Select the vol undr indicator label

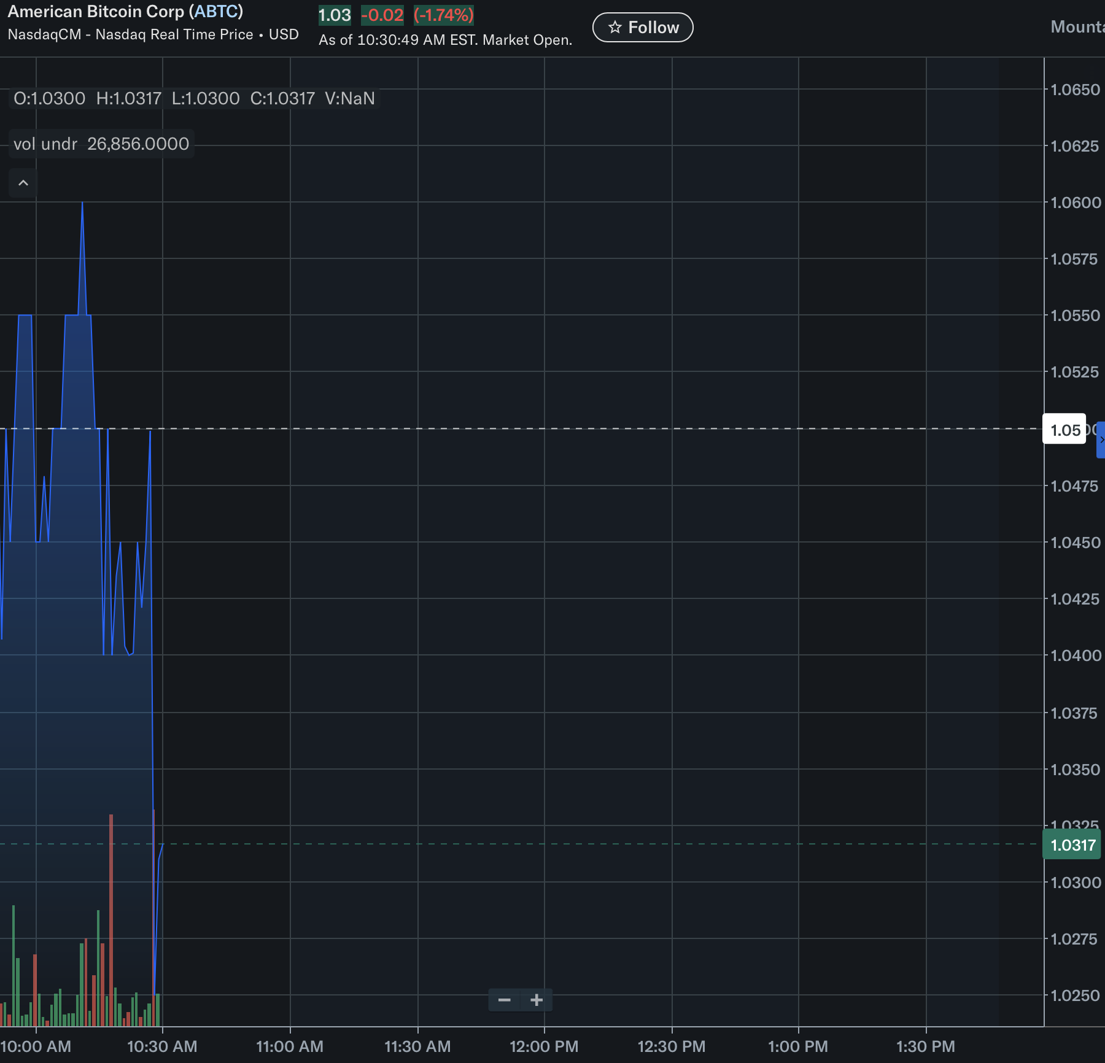click(45, 144)
